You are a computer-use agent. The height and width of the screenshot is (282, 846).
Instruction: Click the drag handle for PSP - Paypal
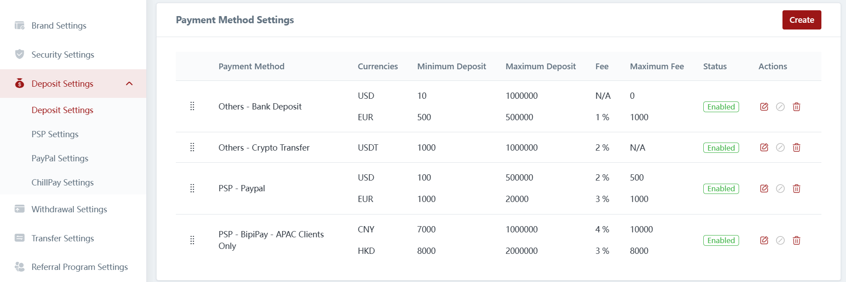coord(192,188)
